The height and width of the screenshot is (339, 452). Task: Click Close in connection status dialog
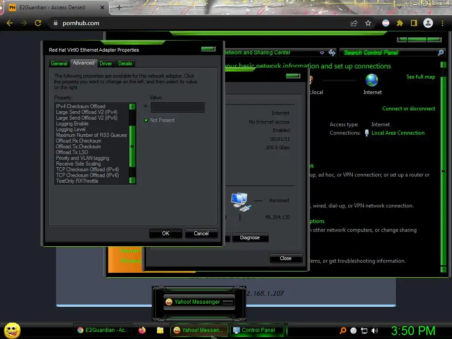click(286, 258)
